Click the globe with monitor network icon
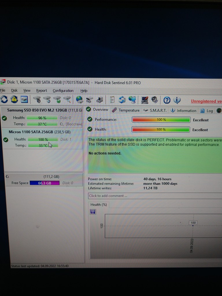 click(x=132, y=100)
